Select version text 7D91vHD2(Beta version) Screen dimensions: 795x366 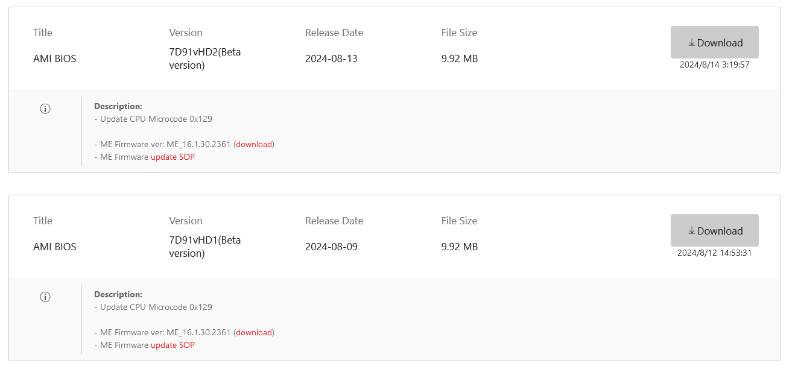pos(205,58)
